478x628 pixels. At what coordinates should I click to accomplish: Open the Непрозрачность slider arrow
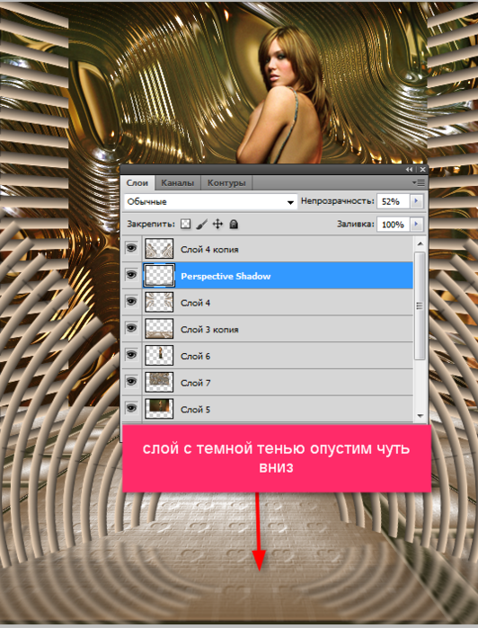pyautogui.click(x=417, y=201)
